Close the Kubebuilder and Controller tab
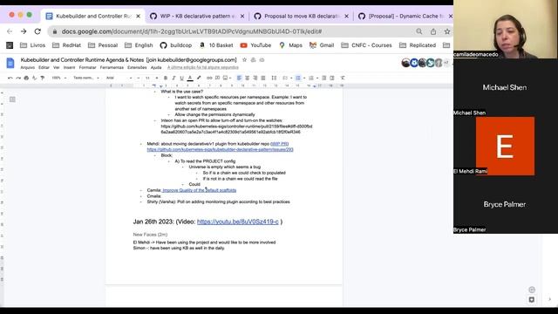Image resolution: width=558 pixels, height=314 pixels. tap(138, 16)
